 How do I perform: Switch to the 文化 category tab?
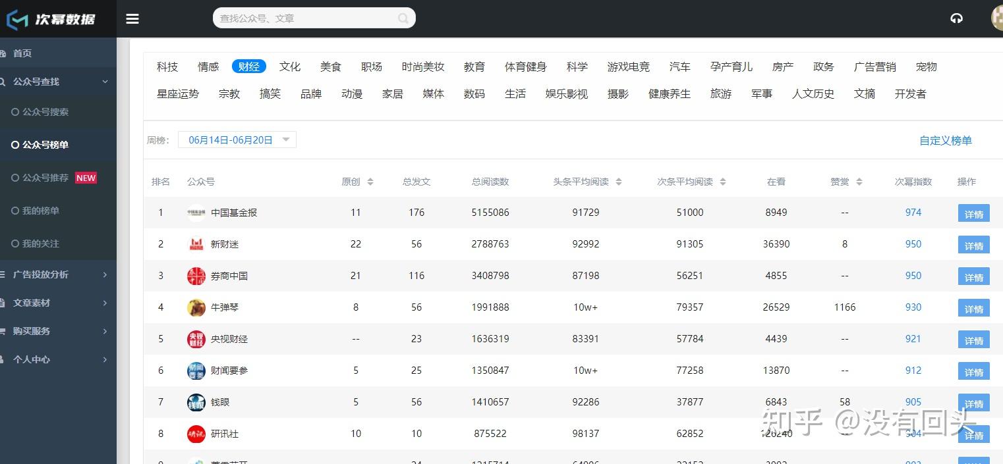[x=290, y=66]
